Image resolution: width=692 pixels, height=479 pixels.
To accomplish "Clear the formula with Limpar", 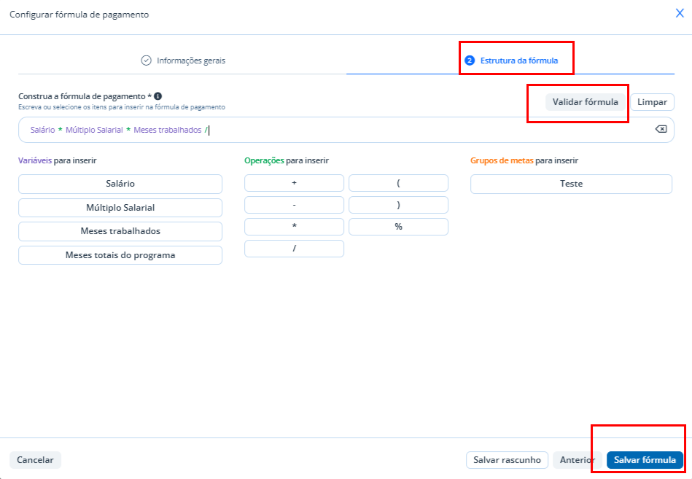I will (652, 102).
